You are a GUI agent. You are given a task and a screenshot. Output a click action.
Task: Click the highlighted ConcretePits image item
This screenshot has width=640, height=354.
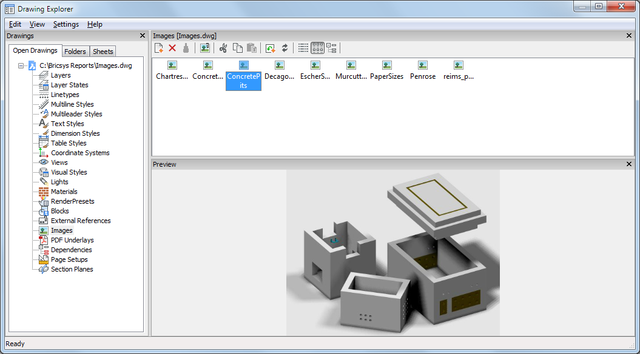click(243, 75)
